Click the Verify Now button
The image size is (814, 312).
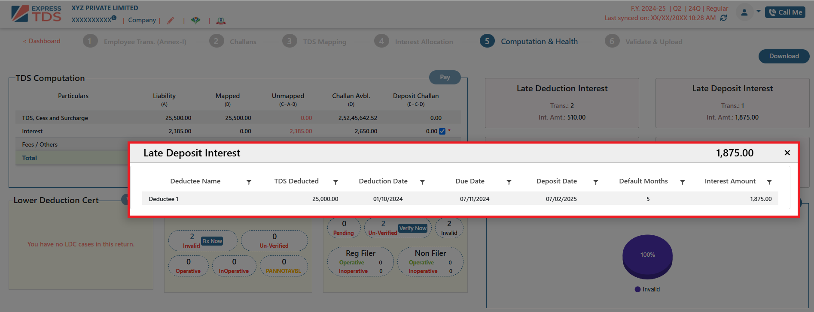pyautogui.click(x=413, y=228)
